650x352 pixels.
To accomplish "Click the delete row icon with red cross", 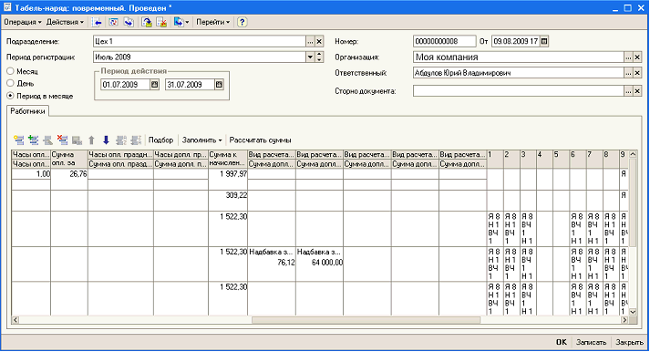I will pyautogui.click(x=63, y=140).
